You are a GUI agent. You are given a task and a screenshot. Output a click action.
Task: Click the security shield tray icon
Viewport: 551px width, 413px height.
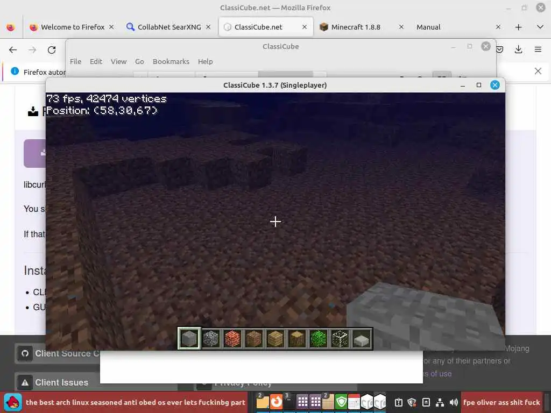click(412, 402)
